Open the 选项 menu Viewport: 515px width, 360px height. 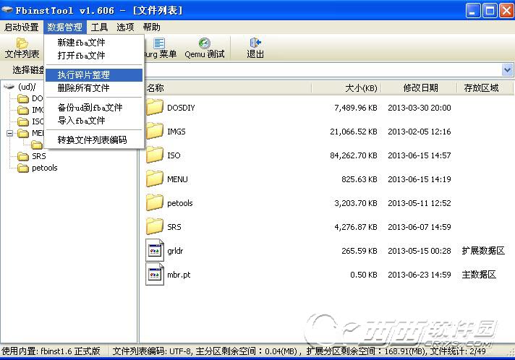125,27
